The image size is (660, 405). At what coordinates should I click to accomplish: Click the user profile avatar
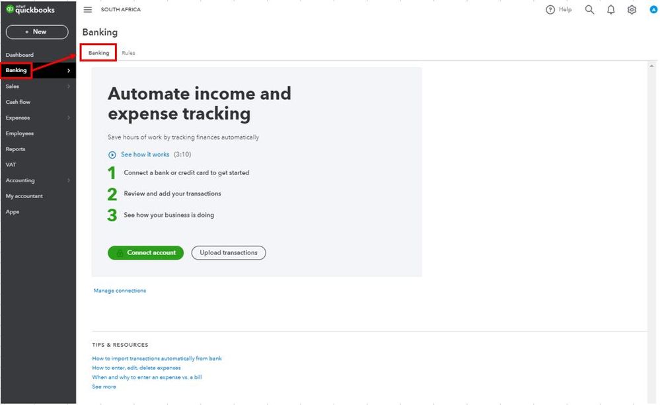tap(653, 10)
